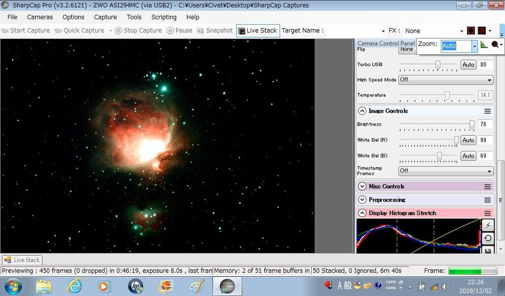
Task: Click the Quick Capture toolbar button
Action: tap(79, 30)
